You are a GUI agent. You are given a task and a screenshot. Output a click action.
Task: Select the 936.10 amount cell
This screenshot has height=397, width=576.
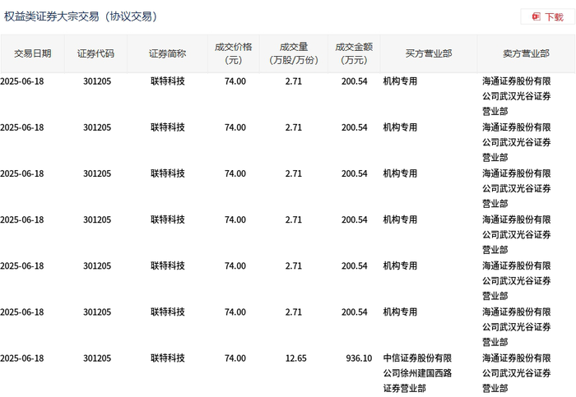click(x=359, y=358)
